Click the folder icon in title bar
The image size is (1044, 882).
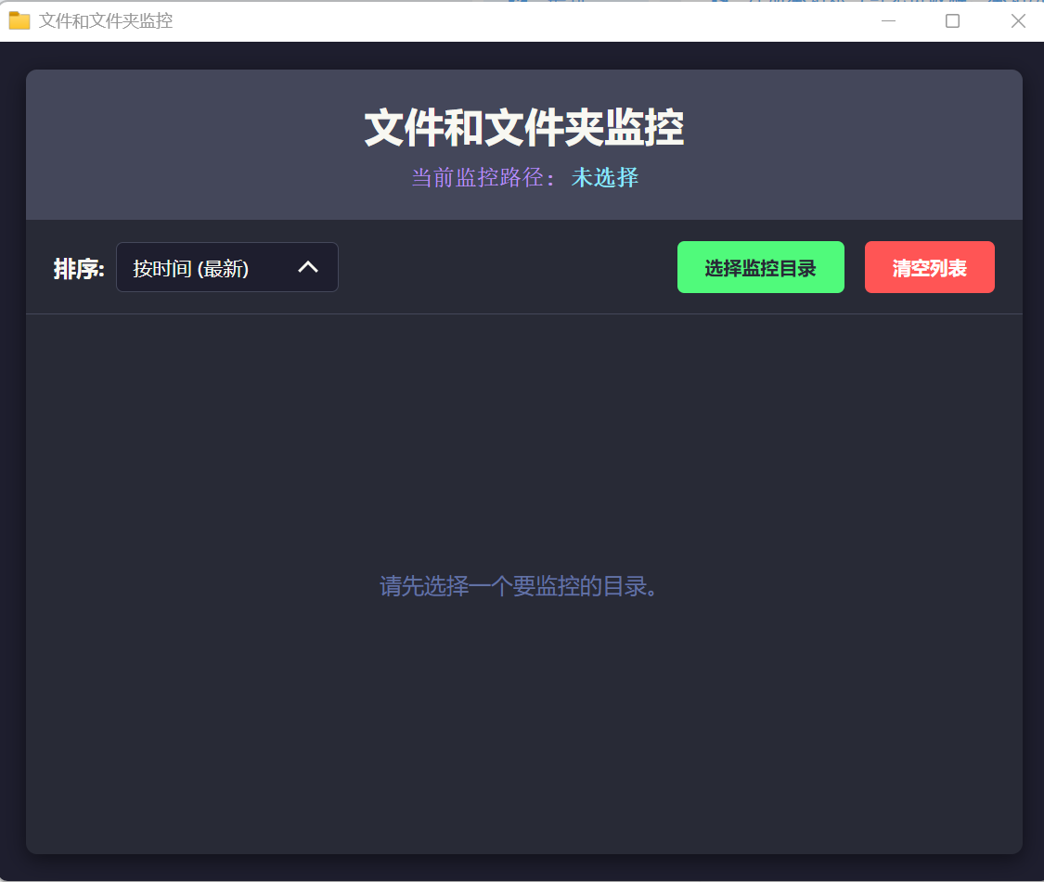pos(19,20)
